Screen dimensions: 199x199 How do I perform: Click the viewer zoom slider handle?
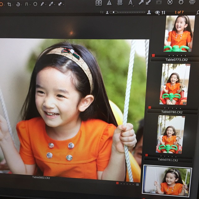pyautogui.click(x=113, y=12)
